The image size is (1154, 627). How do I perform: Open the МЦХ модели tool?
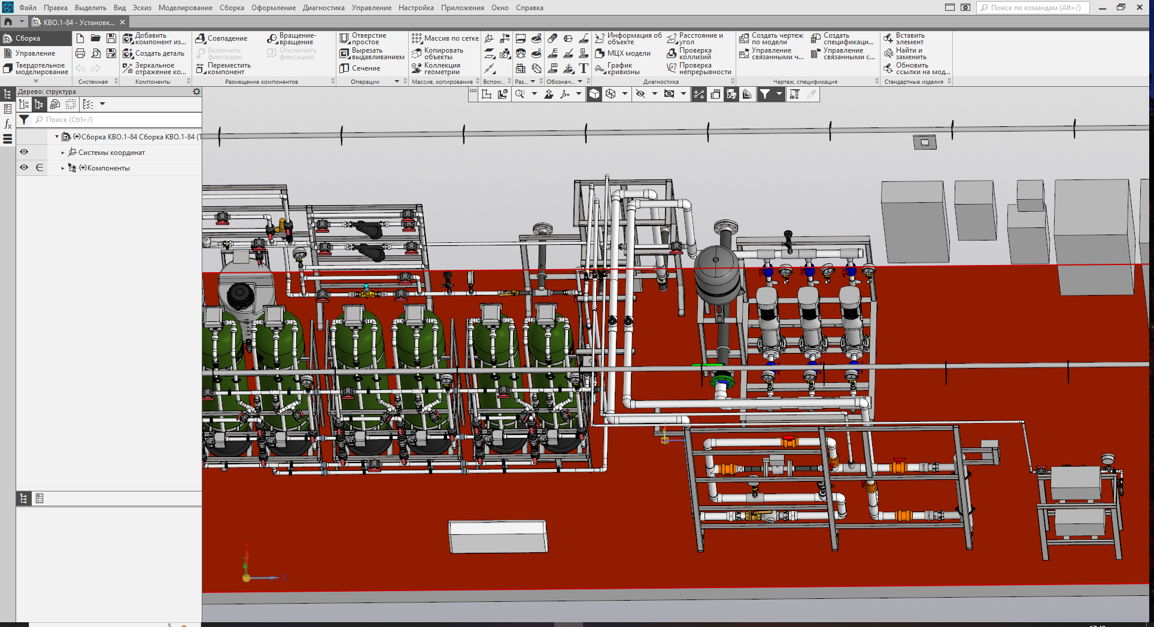pyautogui.click(x=623, y=54)
